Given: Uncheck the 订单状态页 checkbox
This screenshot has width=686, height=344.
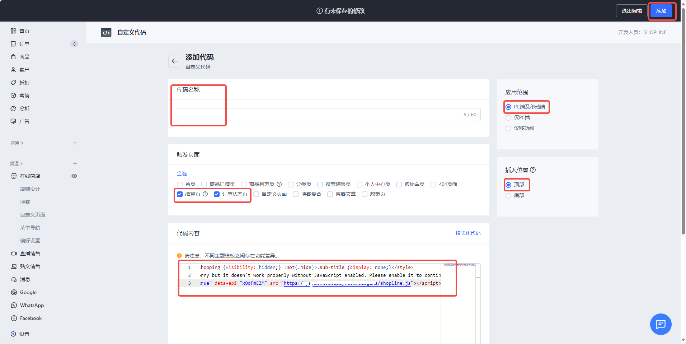Looking at the screenshot, I should (x=217, y=194).
